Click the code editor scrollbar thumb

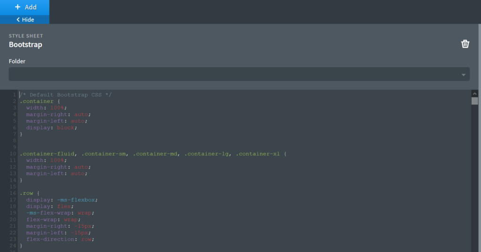474,101
